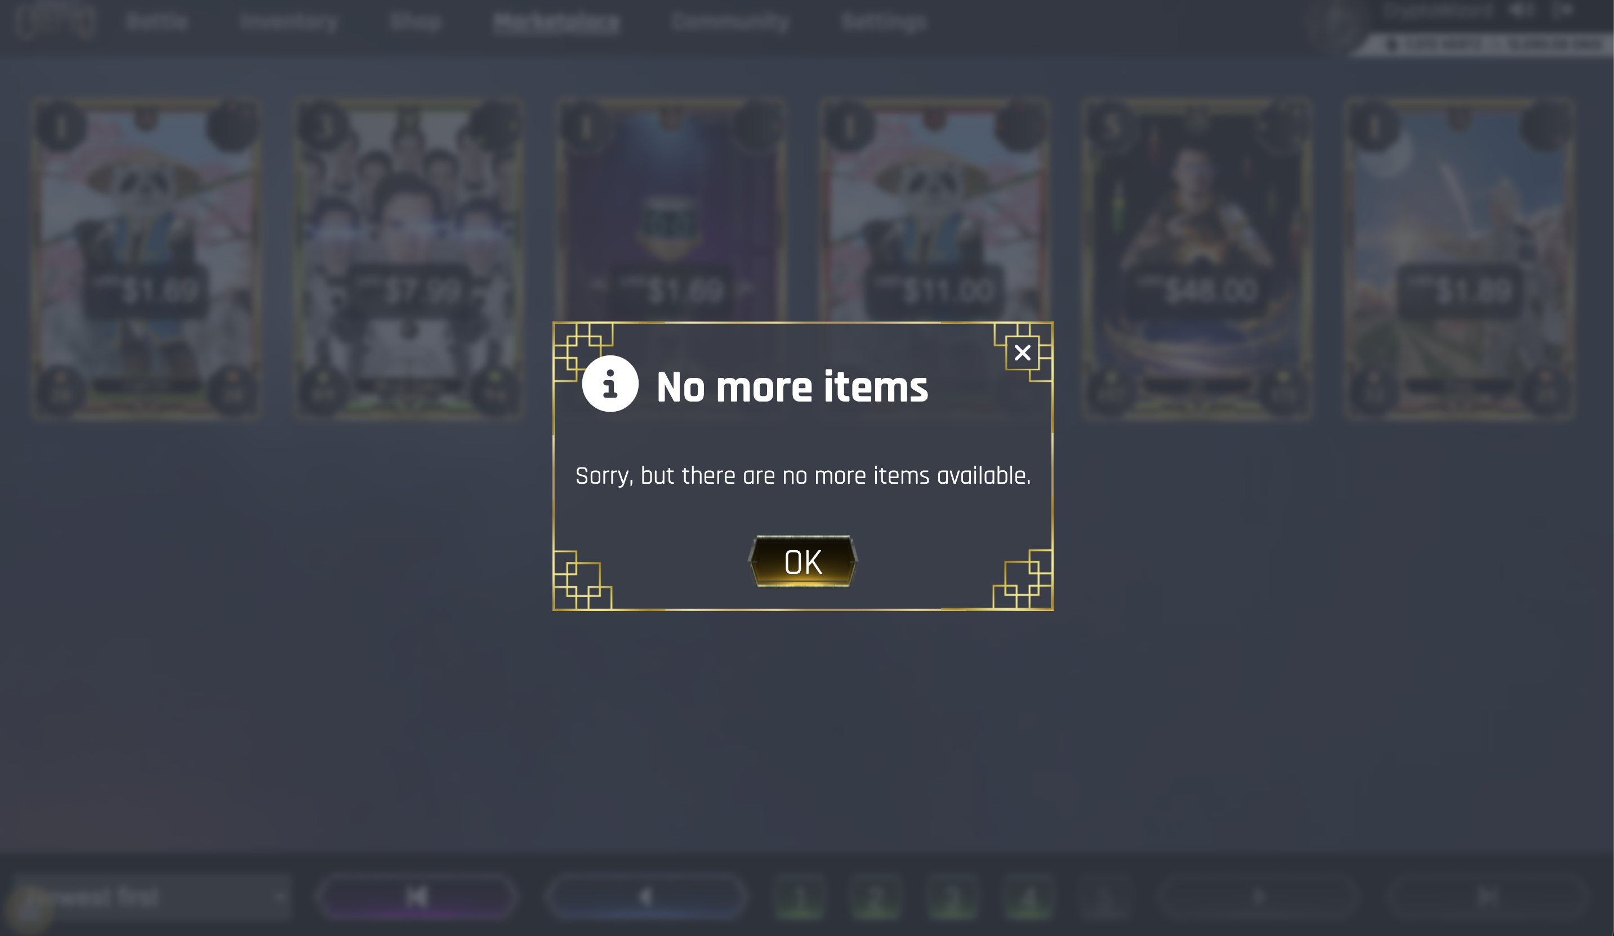Click the game logo in the top-left corner

(x=56, y=20)
